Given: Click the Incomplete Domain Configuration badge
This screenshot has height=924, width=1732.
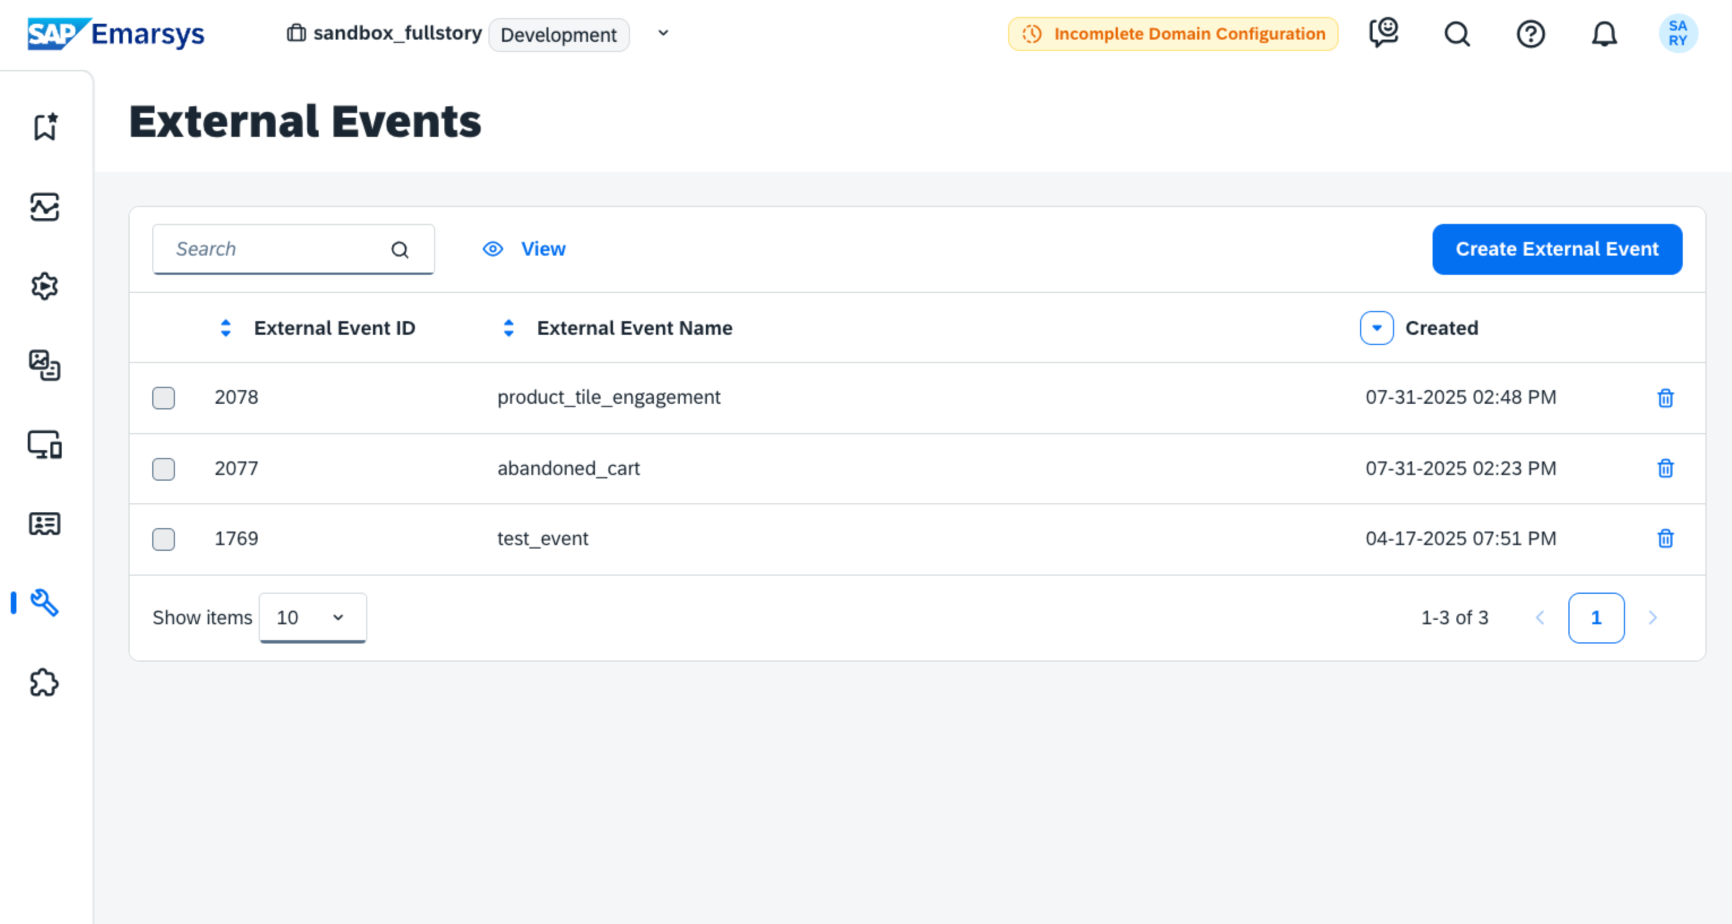Looking at the screenshot, I should coord(1173,33).
